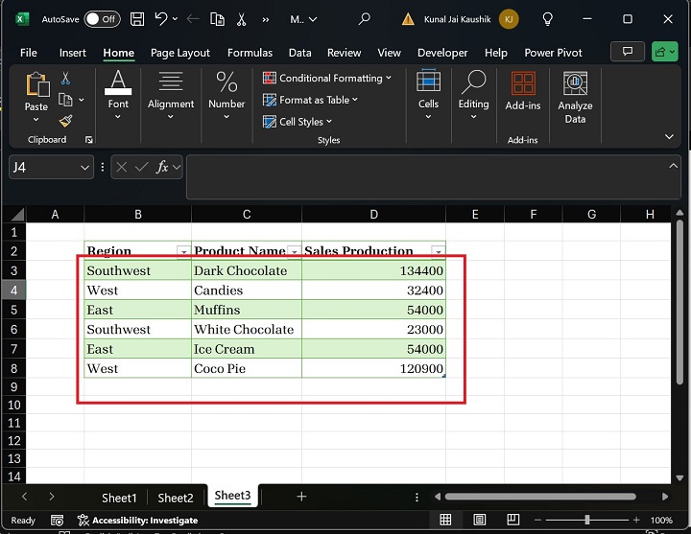Click Accessibility: Investigate in status bar

pyautogui.click(x=137, y=520)
